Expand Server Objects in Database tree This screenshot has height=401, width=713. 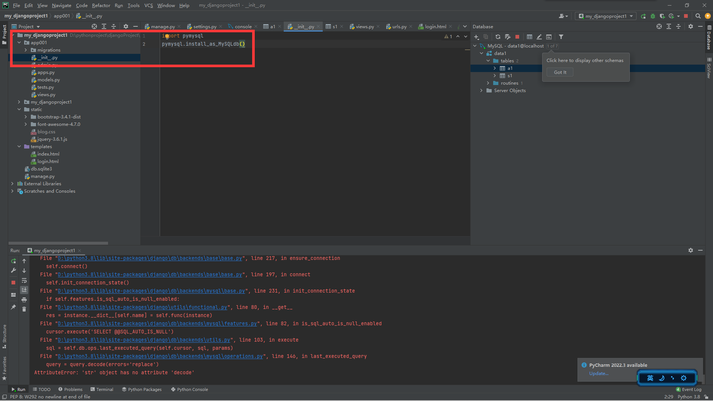[x=482, y=91]
